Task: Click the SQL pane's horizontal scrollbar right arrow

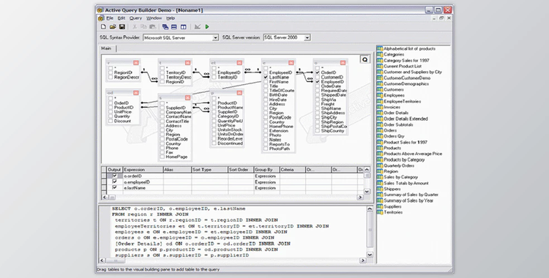Action: (x=363, y=260)
